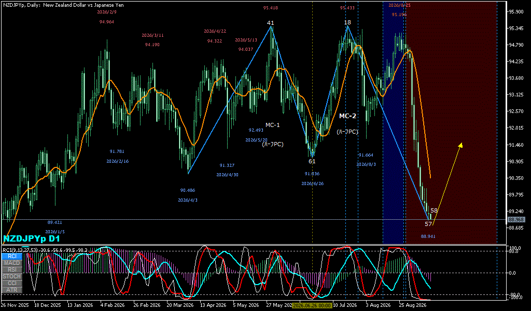Click '4 Feb 2026' on the time axis
The image size is (531, 311).
point(113,305)
